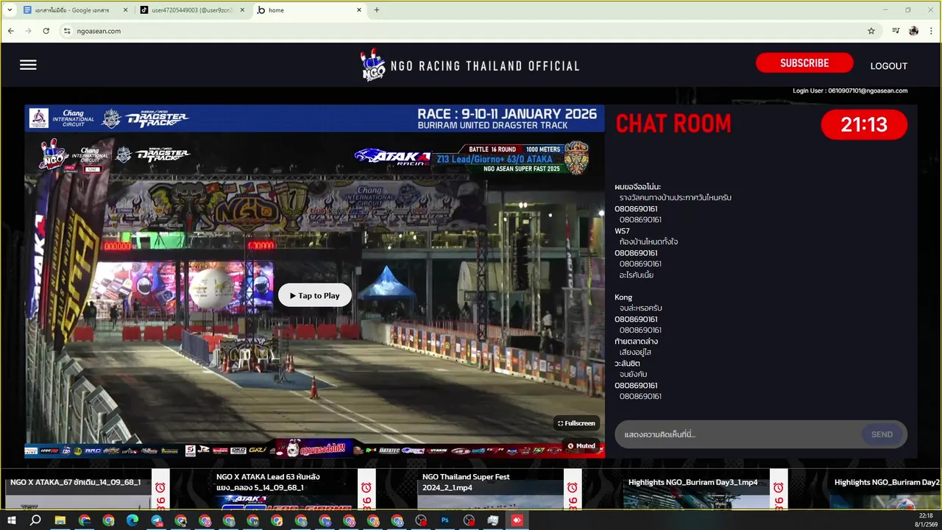Open File Explorer from taskbar
Image resolution: width=942 pixels, height=530 pixels.
click(x=60, y=520)
